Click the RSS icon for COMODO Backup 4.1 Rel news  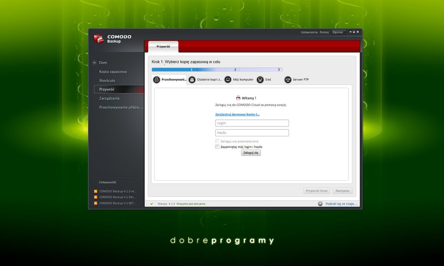[96, 197]
